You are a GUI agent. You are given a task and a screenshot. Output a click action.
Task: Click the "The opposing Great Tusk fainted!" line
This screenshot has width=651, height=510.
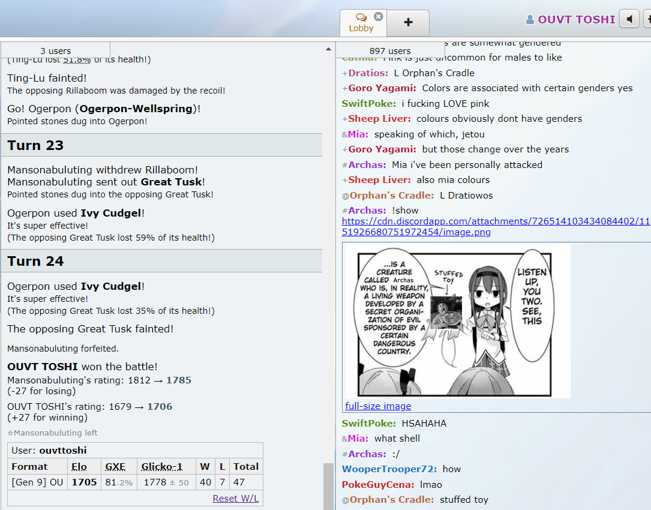(91, 329)
